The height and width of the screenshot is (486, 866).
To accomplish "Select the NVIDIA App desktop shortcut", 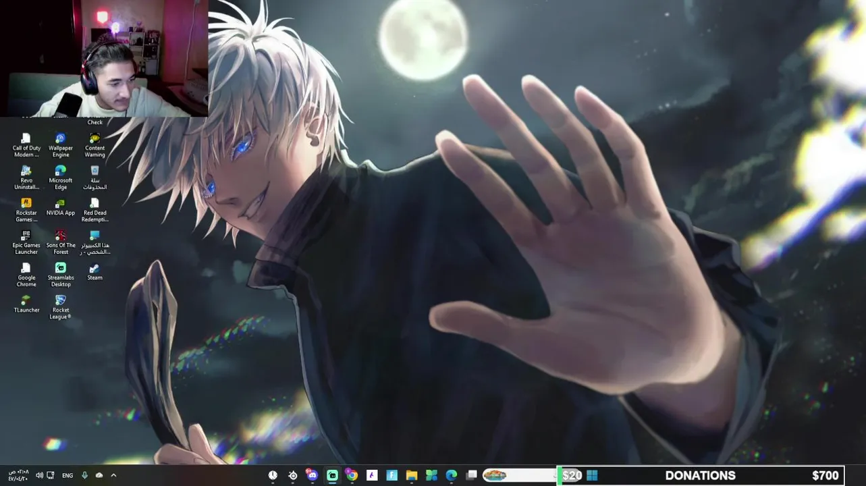I will (61, 207).
